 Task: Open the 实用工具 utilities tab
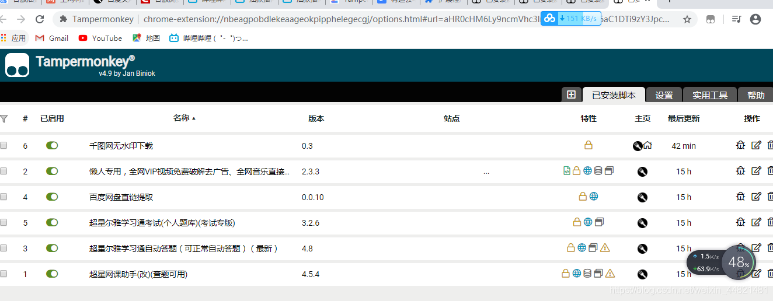710,95
